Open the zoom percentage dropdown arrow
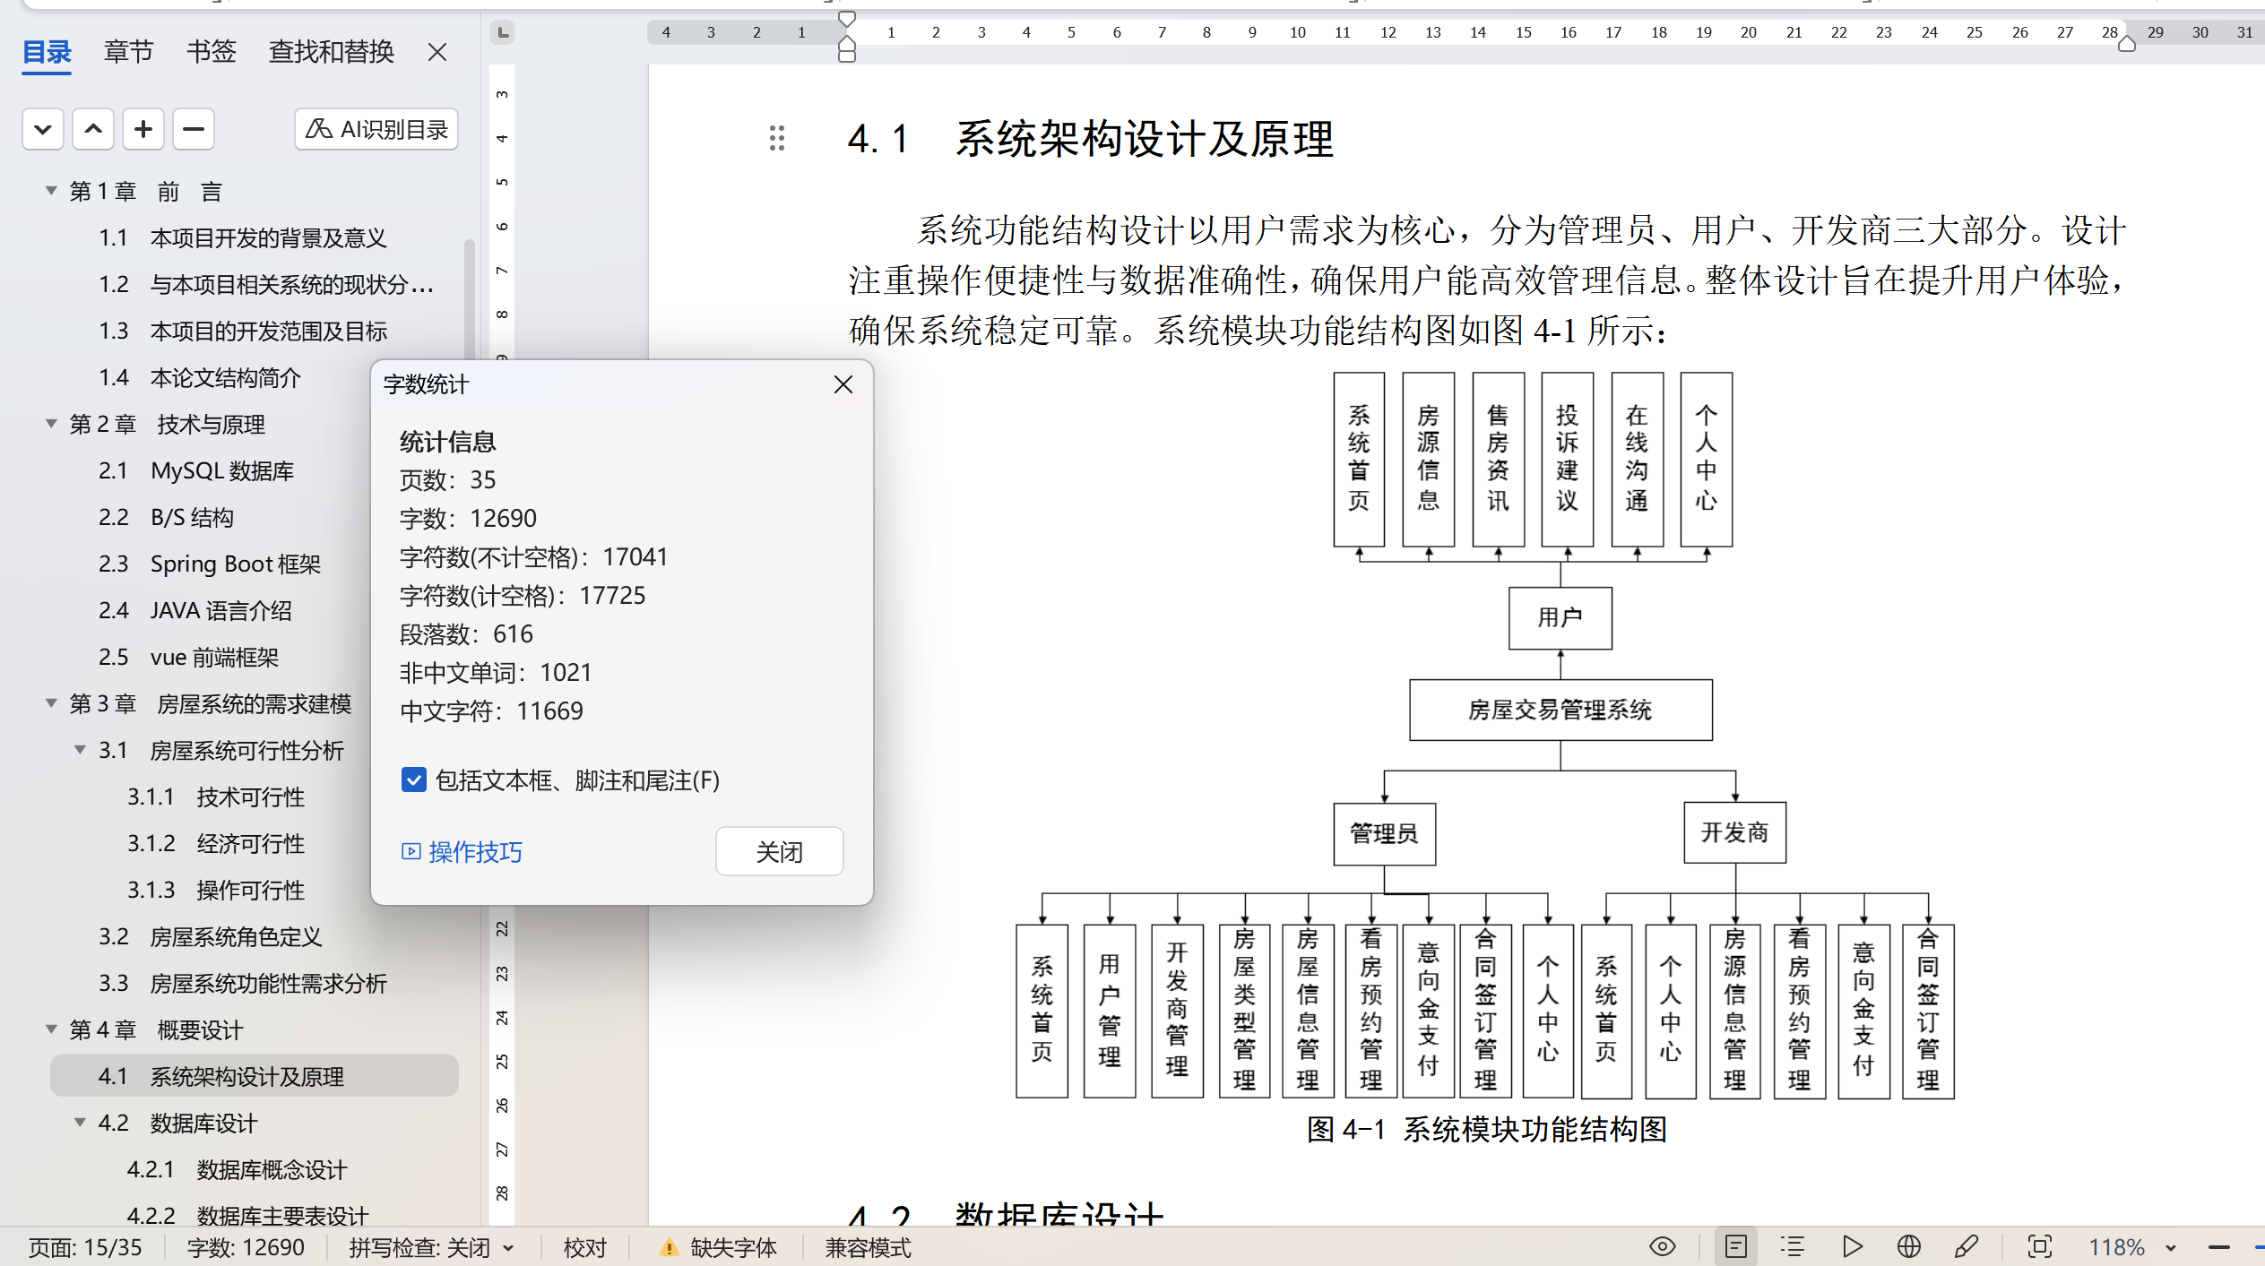 coord(2171,1247)
